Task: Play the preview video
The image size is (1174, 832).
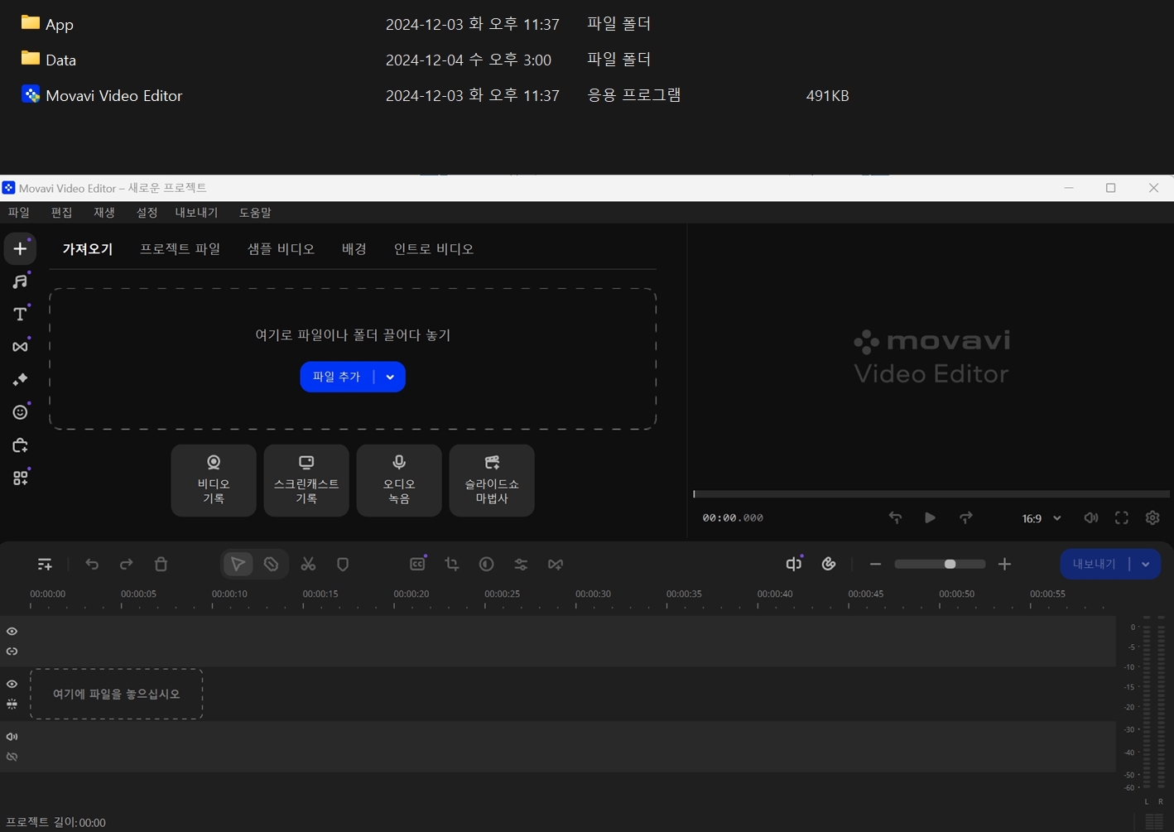Action: coord(930,517)
